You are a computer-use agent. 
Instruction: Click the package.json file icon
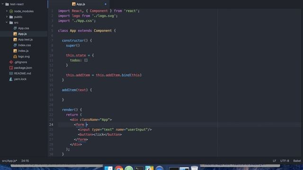click(x=11, y=68)
